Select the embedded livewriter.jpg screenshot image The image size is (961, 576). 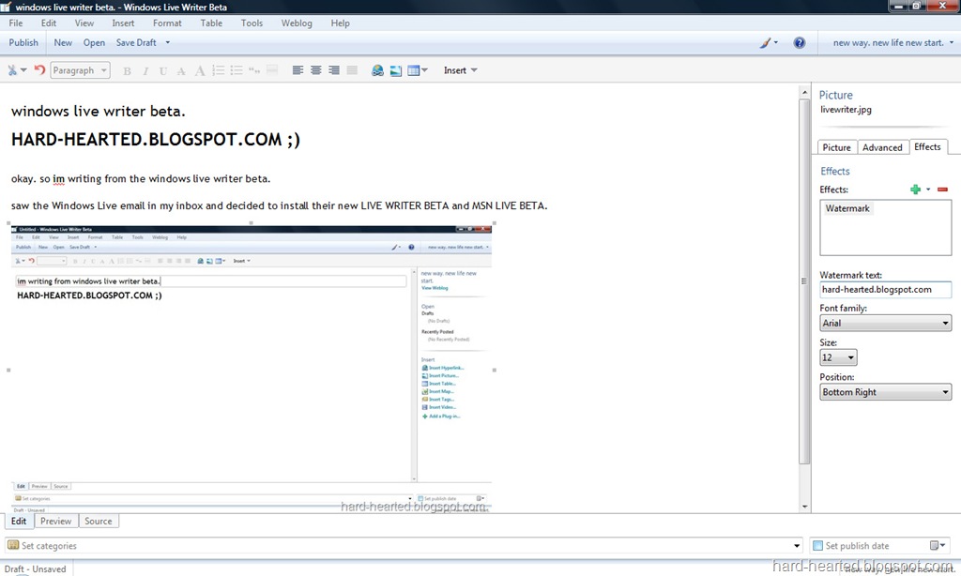252,370
